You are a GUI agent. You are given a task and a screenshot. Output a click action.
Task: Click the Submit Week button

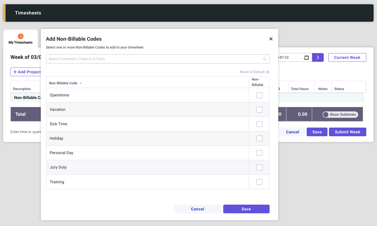347,132
